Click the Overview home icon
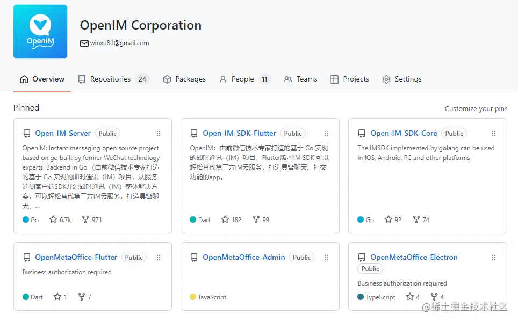The height and width of the screenshot is (322, 518). coord(24,79)
